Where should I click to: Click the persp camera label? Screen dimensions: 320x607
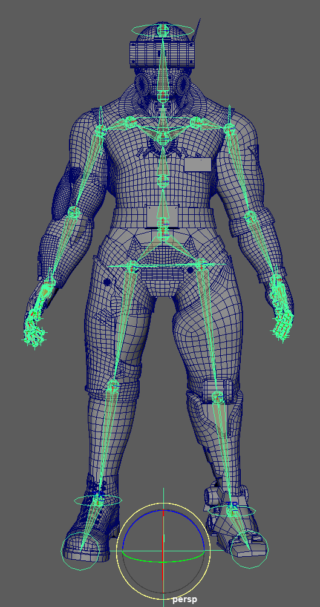coord(184,599)
